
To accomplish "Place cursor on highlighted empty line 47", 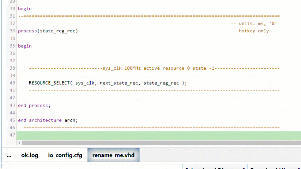I will click(x=159, y=135).
